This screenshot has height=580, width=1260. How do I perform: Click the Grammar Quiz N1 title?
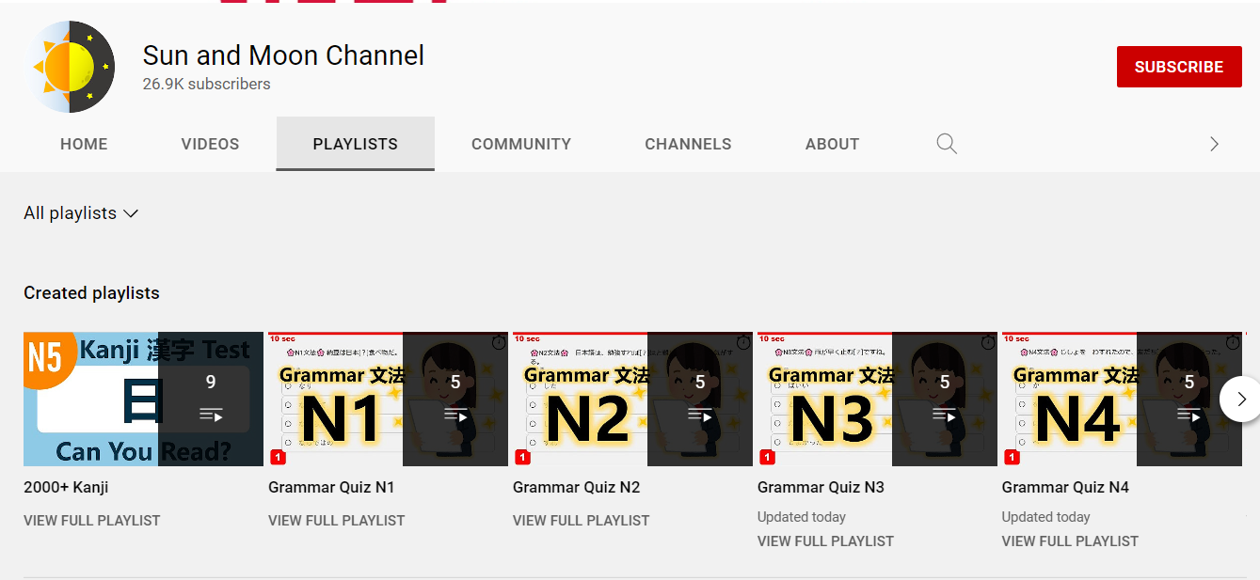click(331, 487)
